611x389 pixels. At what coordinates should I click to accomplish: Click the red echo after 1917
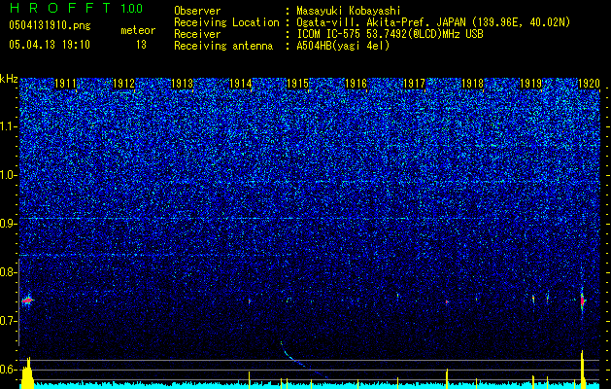[447, 302]
